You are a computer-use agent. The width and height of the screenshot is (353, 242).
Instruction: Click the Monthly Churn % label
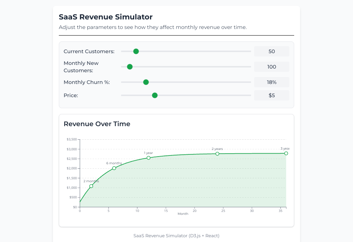(x=86, y=82)
